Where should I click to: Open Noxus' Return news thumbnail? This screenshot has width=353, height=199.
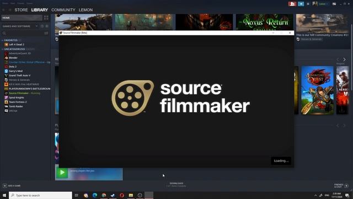[x=265, y=22]
